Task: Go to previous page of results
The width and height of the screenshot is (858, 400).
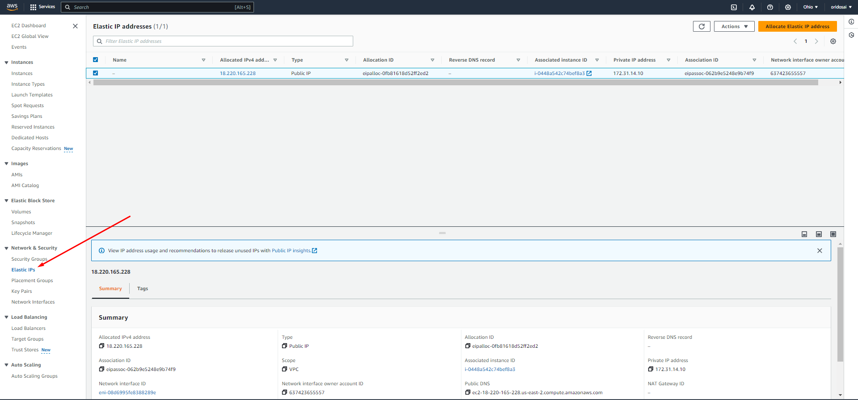Action: click(x=795, y=41)
